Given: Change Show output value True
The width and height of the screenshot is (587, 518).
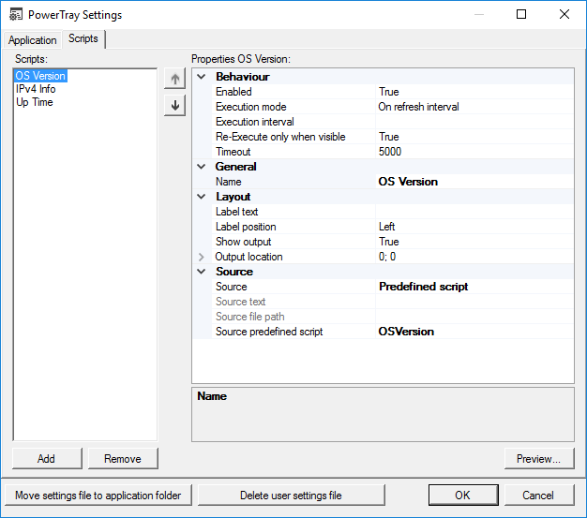Looking at the screenshot, I should tap(474, 242).
